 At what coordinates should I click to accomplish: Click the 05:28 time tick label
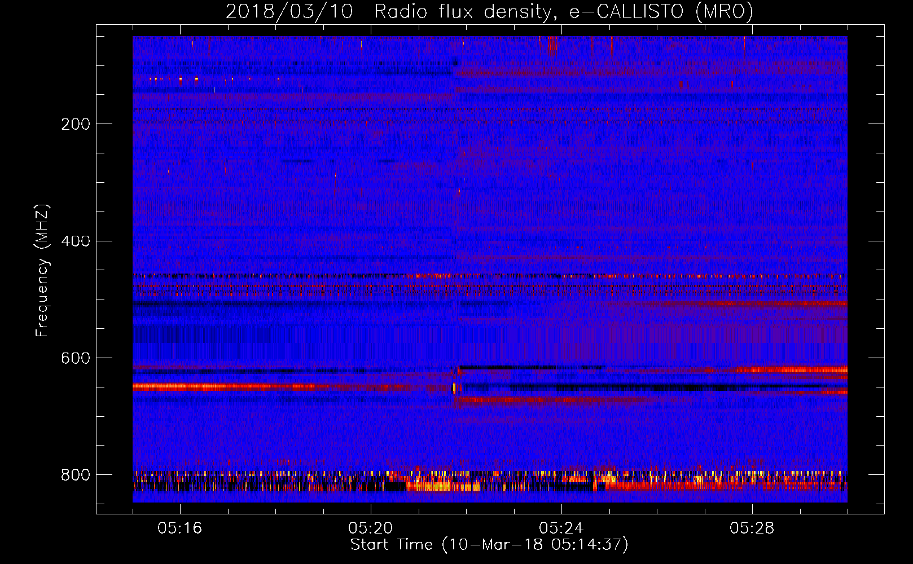coord(752,528)
